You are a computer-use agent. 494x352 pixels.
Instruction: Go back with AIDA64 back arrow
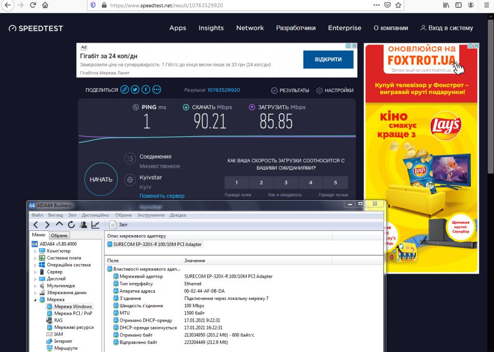pyautogui.click(x=36, y=225)
